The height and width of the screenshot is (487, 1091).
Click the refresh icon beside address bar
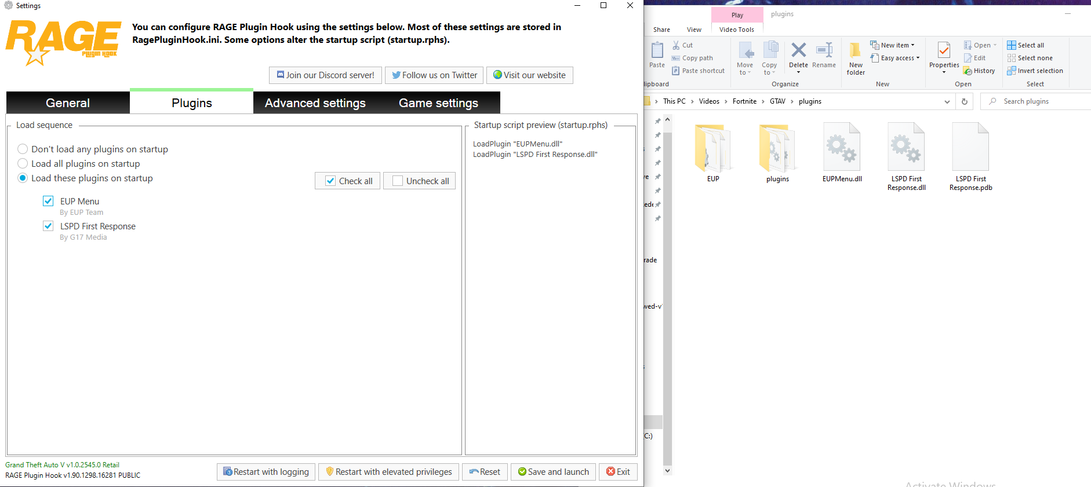click(965, 101)
